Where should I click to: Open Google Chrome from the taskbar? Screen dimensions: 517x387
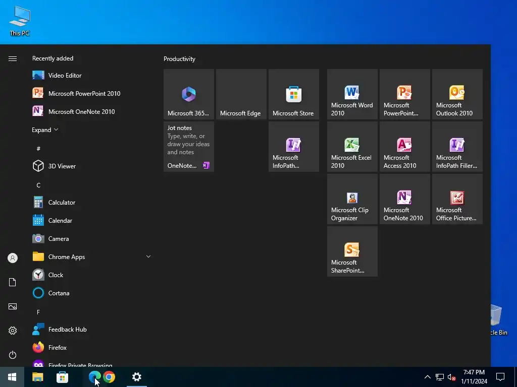point(109,377)
